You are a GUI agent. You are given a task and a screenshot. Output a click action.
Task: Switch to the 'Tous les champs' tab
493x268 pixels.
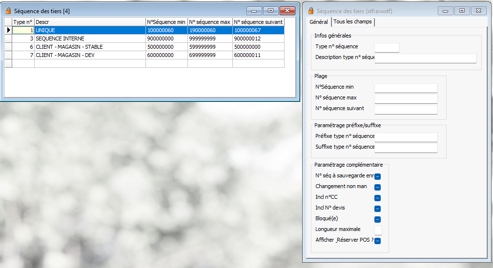[x=352, y=22]
